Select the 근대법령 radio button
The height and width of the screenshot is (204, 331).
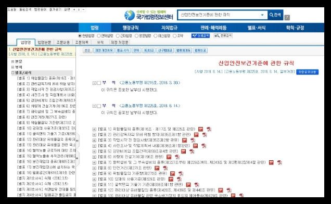(118, 36)
